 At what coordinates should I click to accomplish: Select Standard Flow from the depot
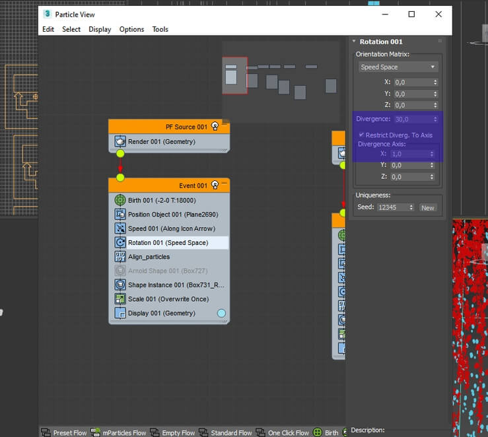click(x=226, y=432)
